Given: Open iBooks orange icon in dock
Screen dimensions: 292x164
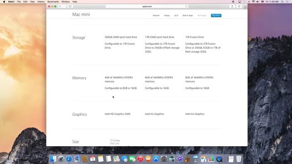Looking at the screenshot, I should coord(148,159).
